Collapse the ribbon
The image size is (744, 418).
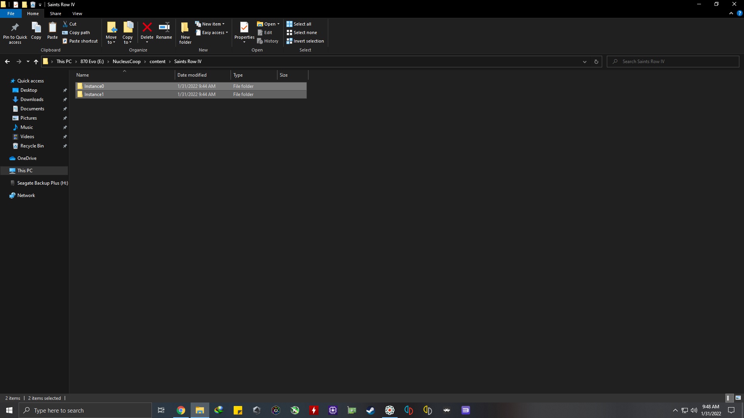[x=731, y=14]
